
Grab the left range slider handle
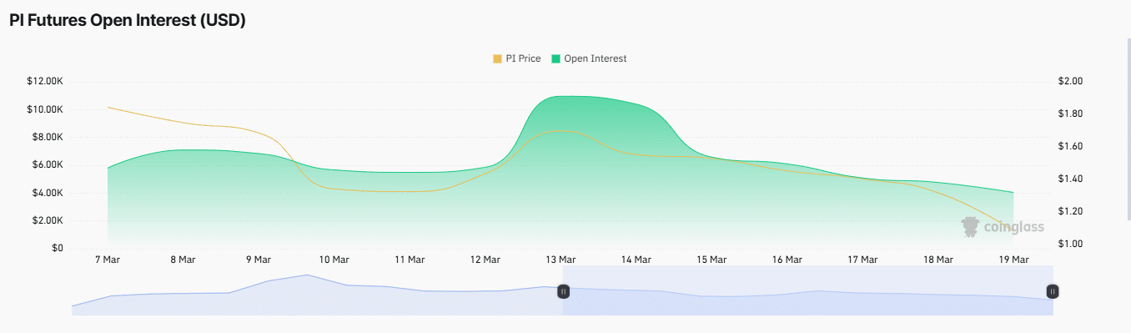click(x=563, y=290)
